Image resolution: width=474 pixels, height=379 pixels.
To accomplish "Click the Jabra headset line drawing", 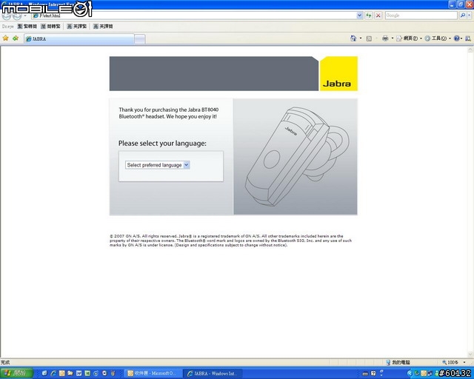I will [297, 156].
